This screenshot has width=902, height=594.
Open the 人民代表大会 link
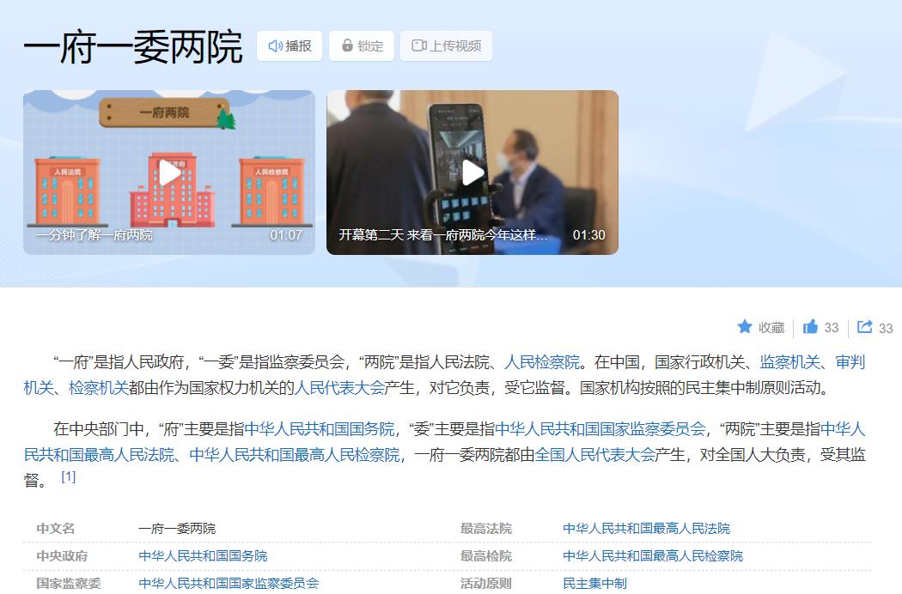pyautogui.click(x=340, y=387)
